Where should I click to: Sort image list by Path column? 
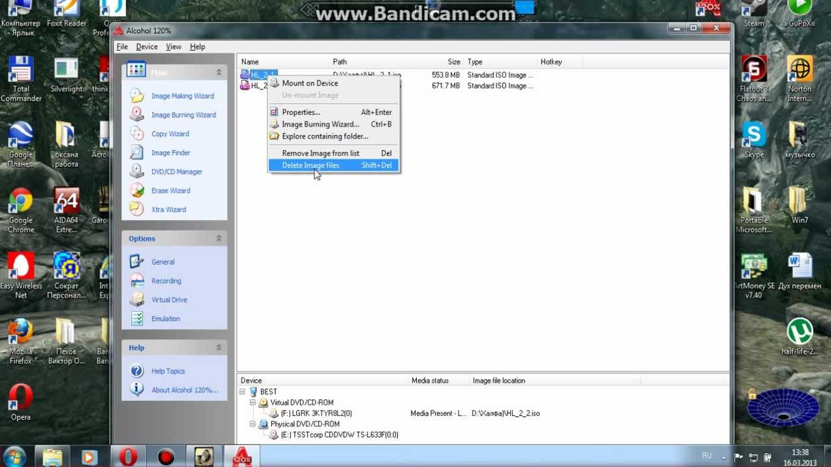point(375,62)
